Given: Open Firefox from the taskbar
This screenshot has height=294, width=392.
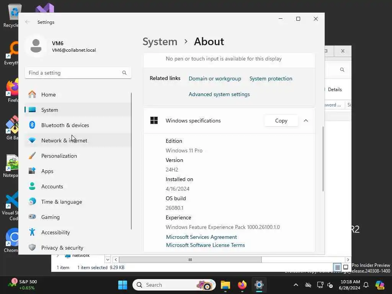Looking at the screenshot, I should pos(242,285).
